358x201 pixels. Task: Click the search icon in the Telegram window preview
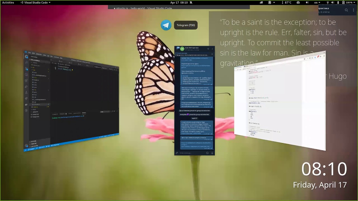pyautogui.click(x=208, y=49)
